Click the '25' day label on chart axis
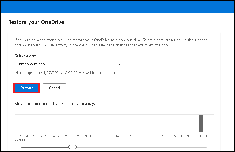The image size is (235, 152). pyautogui.click(x=47, y=136)
